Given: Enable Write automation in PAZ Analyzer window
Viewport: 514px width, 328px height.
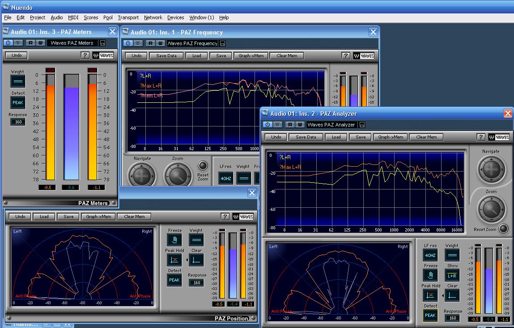Looking at the screenshot, I should [300, 124].
